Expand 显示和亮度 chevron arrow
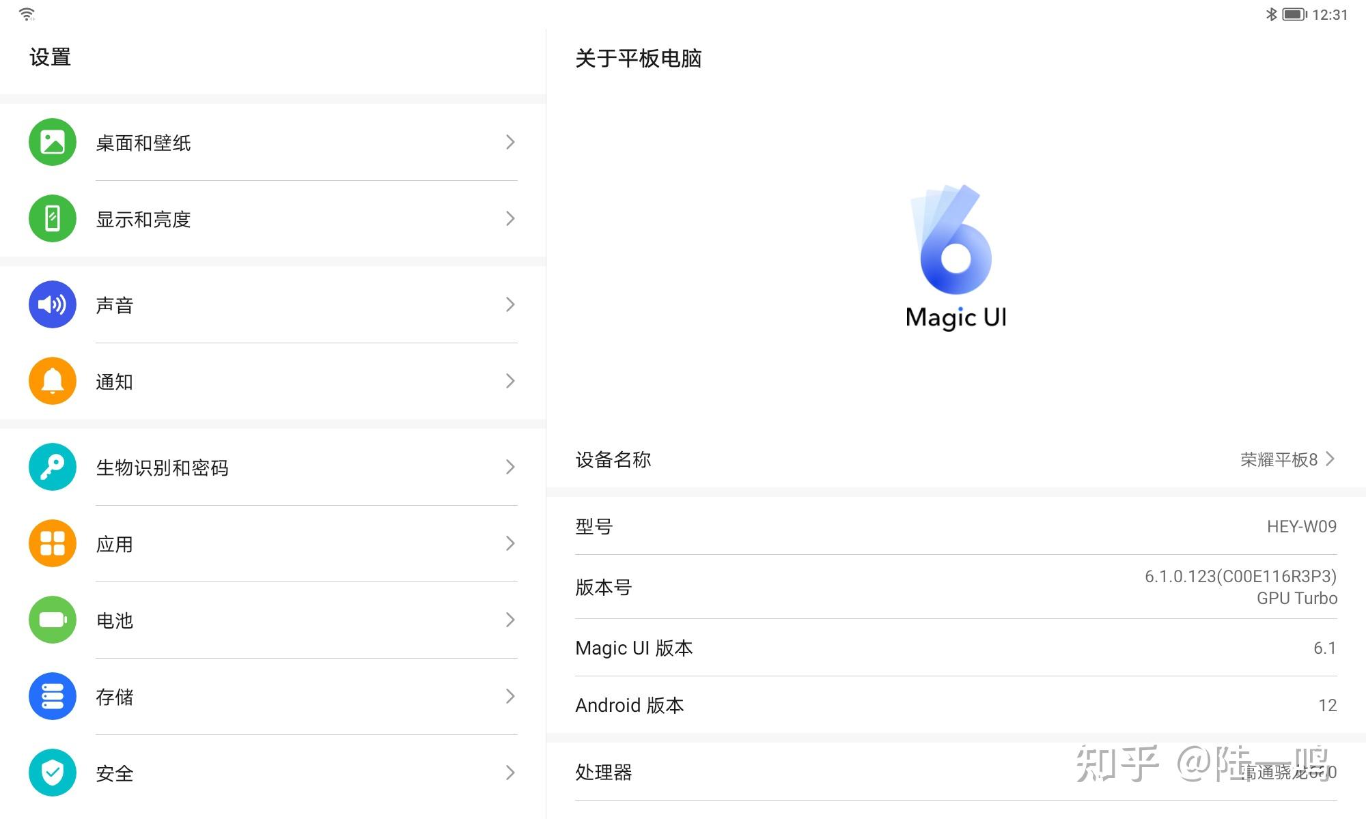 [x=510, y=218]
